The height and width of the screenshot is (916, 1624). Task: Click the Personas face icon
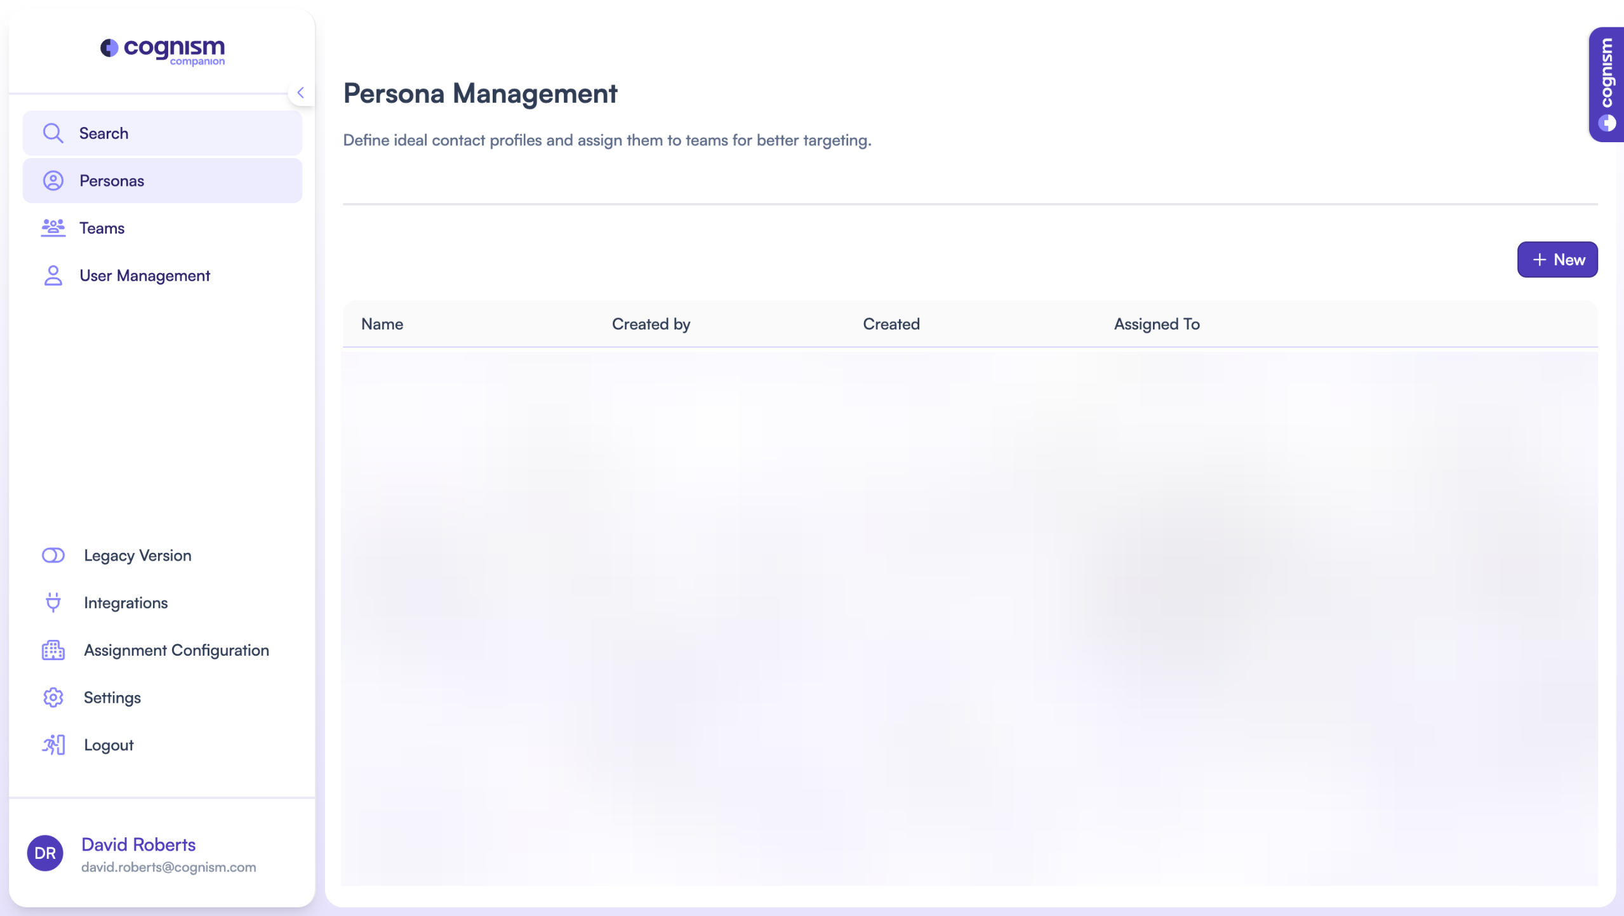pyautogui.click(x=53, y=181)
